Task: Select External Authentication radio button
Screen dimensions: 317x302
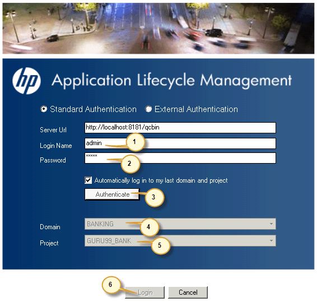Action: (148, 109)
